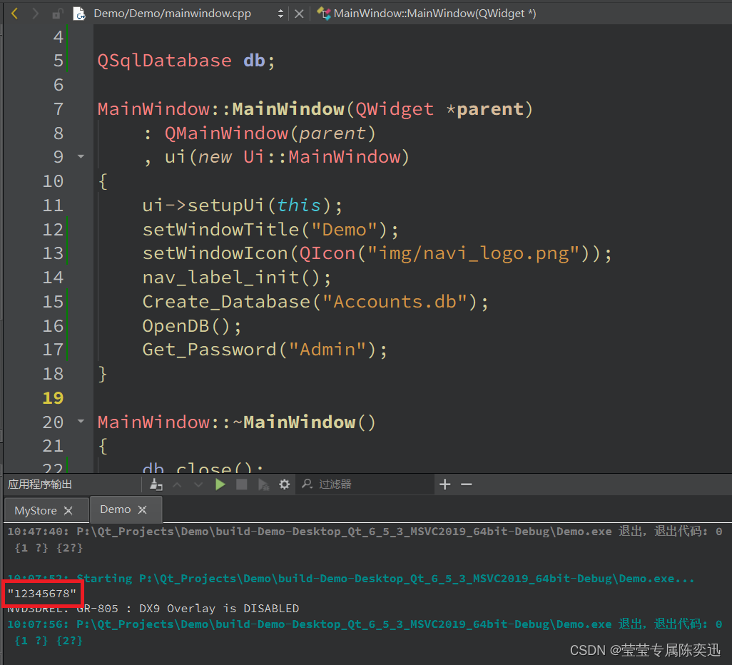Collapse the code fold at line 9
Viewport: 732px width, 665px height.
(81, 156)
